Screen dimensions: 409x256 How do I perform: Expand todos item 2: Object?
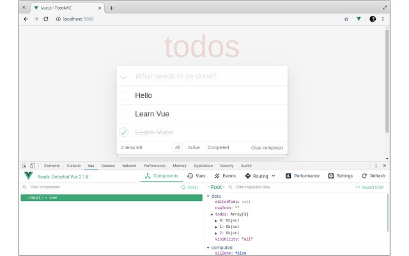[x=216, y=233]
